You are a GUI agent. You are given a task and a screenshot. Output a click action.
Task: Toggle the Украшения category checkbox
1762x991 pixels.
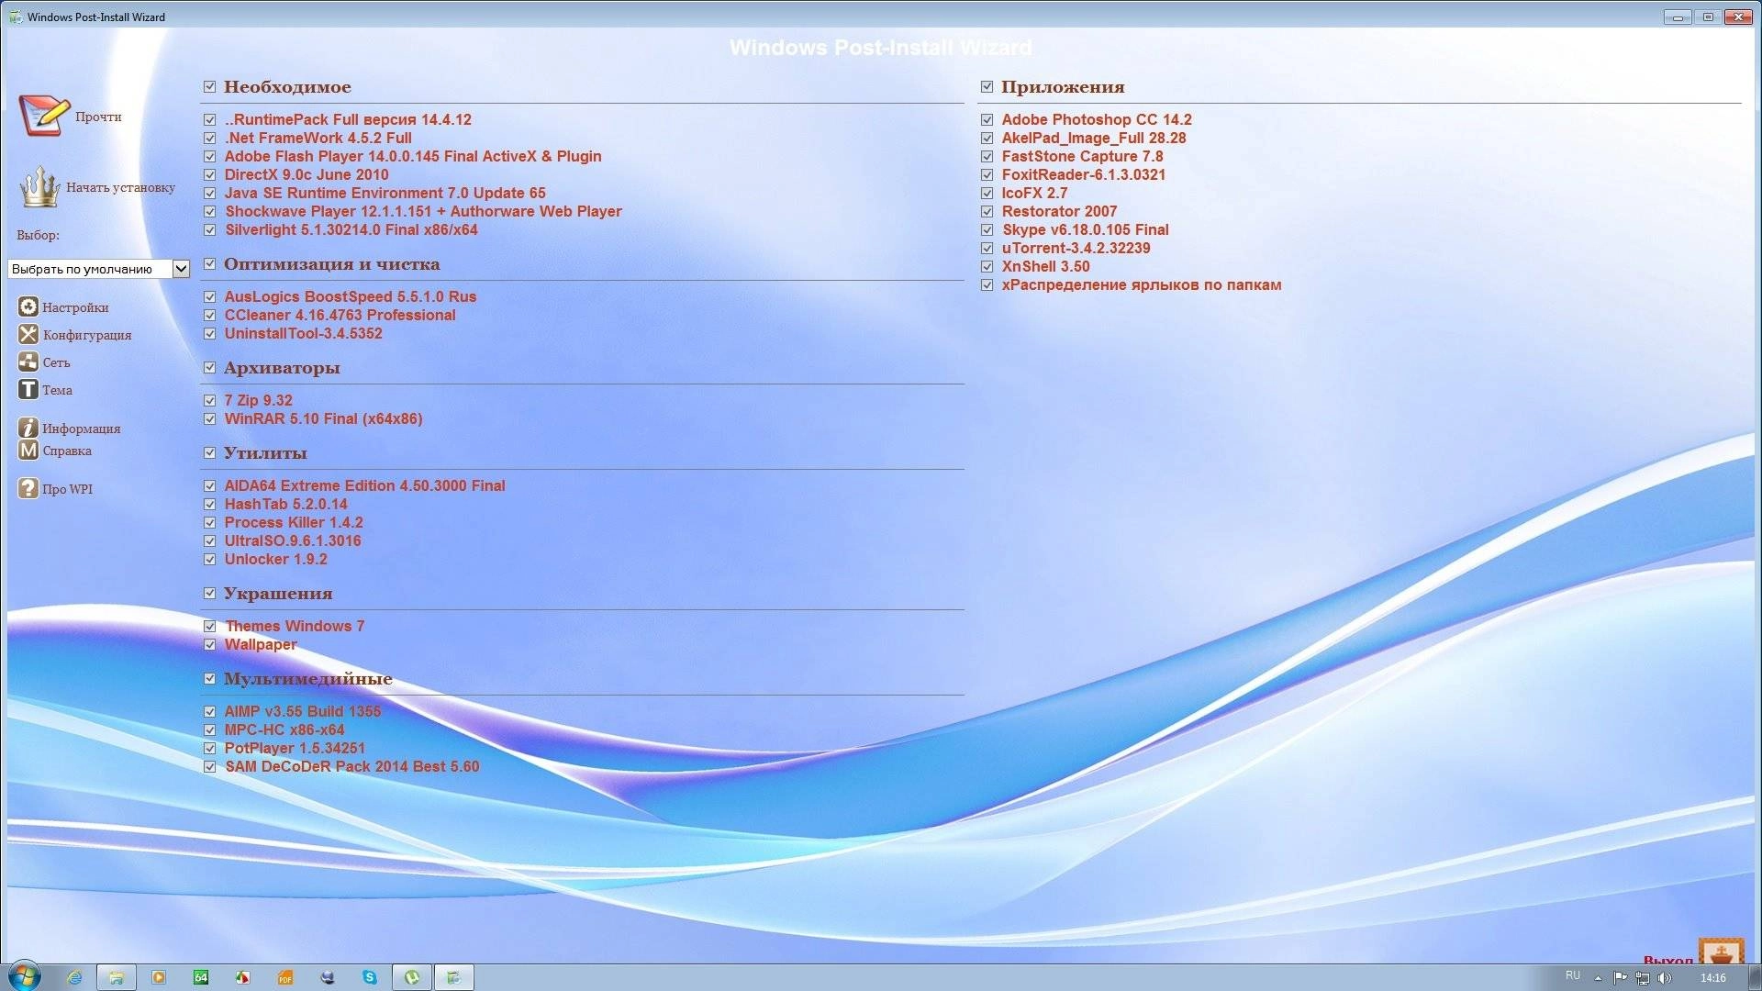209,593
